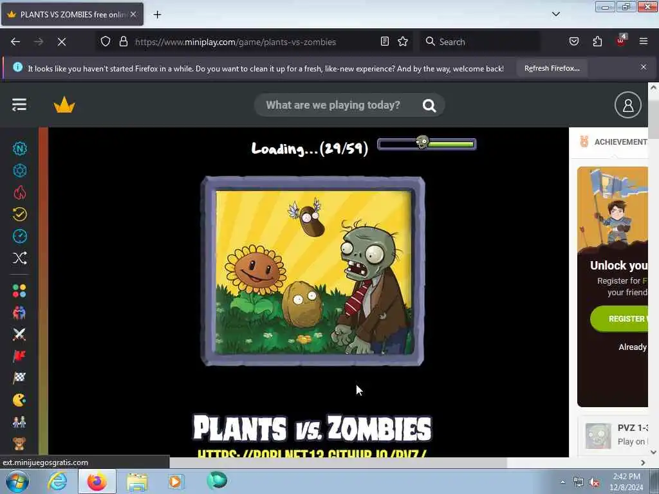Click the horizontal scrollbar thumb
Image resolution: width=659 pixels, height=494 pixels.
pos(338,462)
